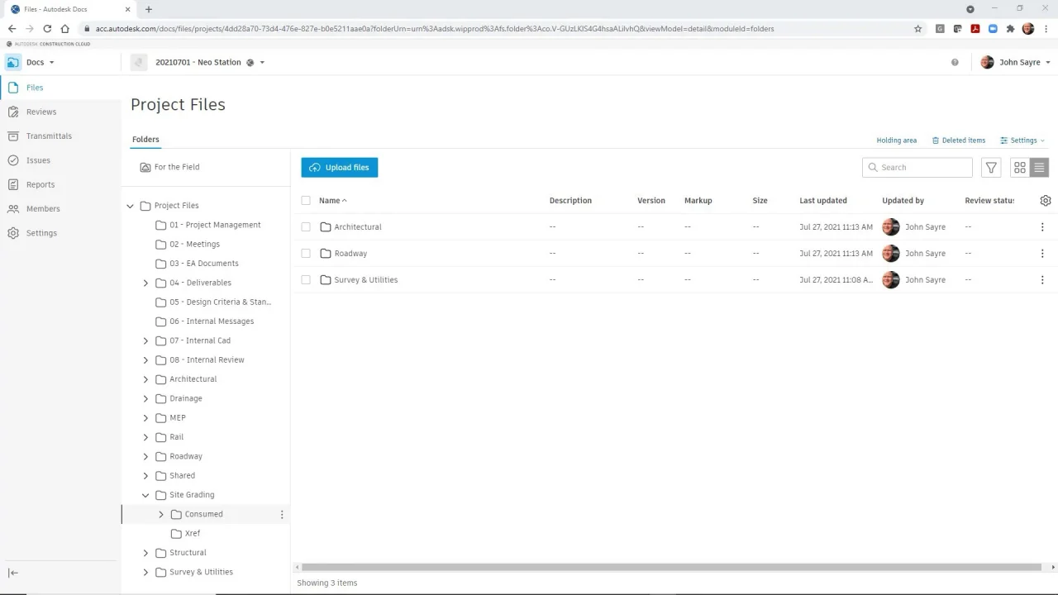The width and height of the screenshot is (1058, 595).
Task: Click the horizontal scrollbar in file list
Action: (670, 568)
